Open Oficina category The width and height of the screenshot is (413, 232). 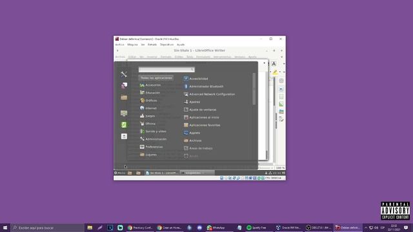tap(148, 124)
